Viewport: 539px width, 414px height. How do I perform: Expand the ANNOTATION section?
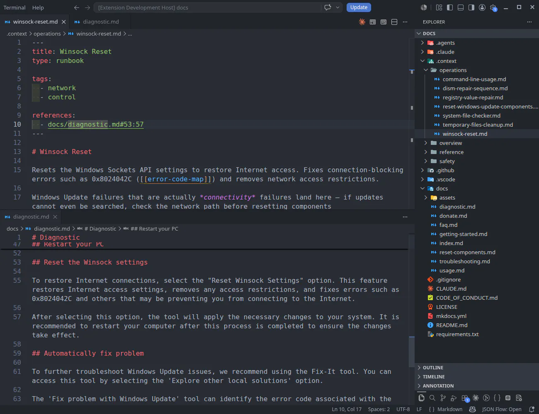click(477, 386)
